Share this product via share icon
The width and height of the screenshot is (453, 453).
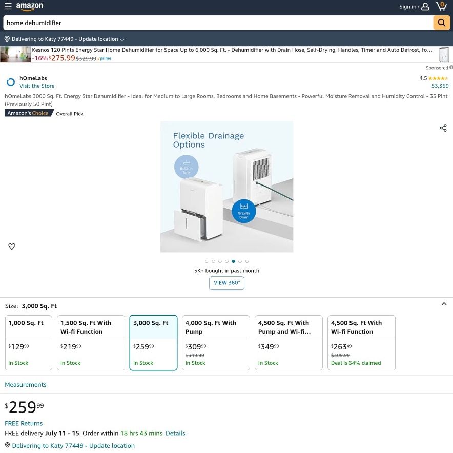443,128
